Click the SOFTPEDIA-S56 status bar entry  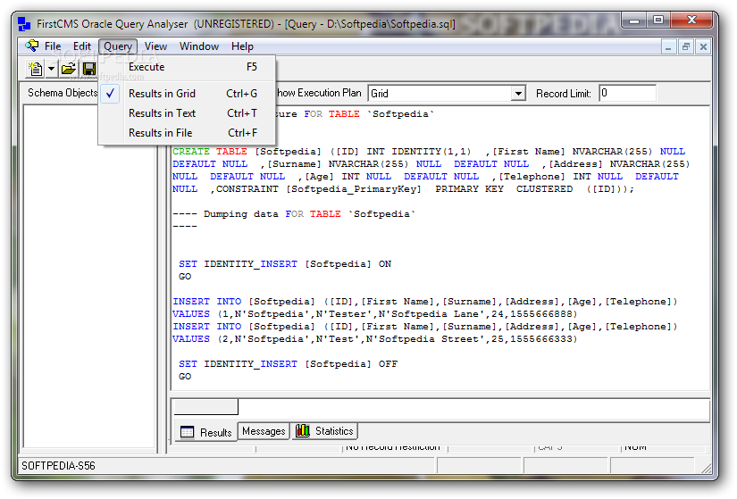point(58,466)
